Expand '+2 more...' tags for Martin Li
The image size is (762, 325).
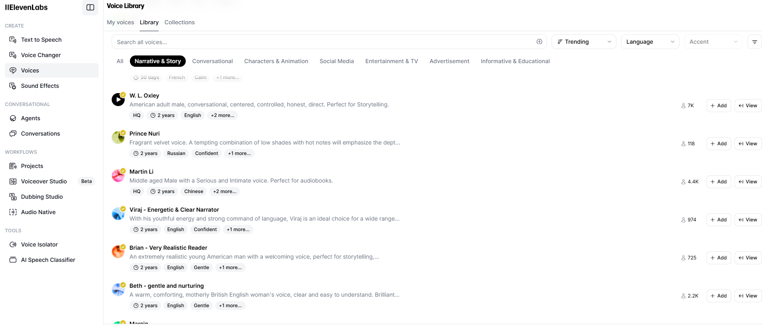225,191
